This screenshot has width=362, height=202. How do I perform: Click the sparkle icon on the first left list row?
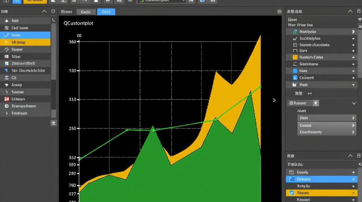pyautogui.click(x=7, y=21)
